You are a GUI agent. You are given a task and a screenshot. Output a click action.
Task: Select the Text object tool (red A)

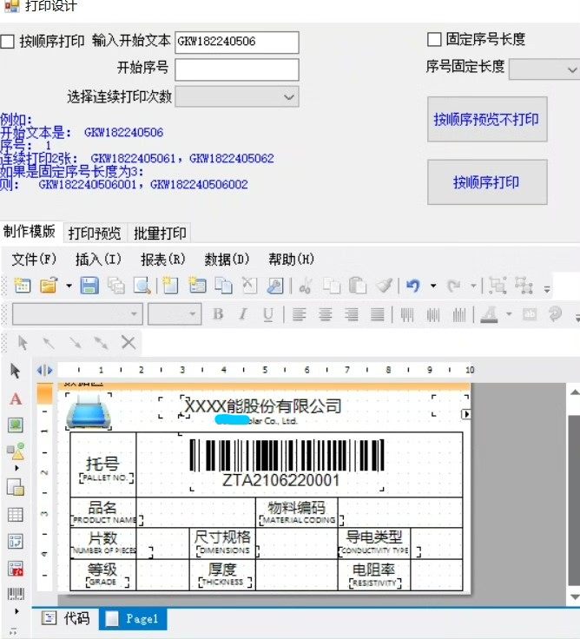(x=15, y=399)
